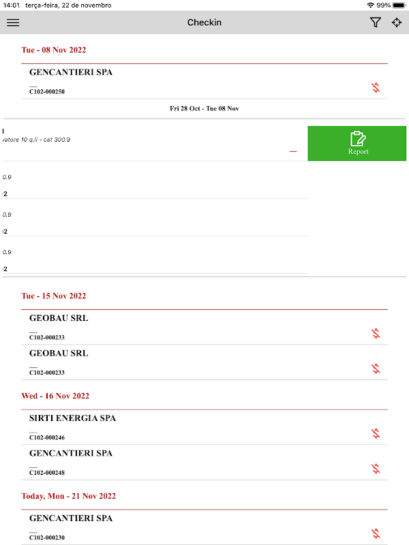Tap the red minus on swiped row
The height and width of the screenshot is (545, 409).
point(293,151)
